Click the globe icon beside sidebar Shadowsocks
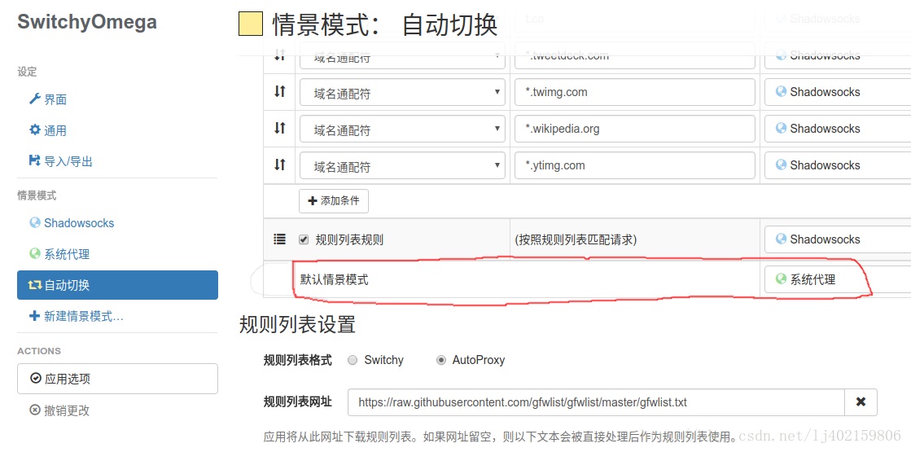This screenshot has width=911, height=452. click(34, 222)
